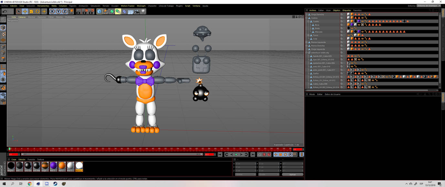This screenshot has width=445, height=187.
Task: Open Steam from the Windows taskbar
Action: click(55, 184)
